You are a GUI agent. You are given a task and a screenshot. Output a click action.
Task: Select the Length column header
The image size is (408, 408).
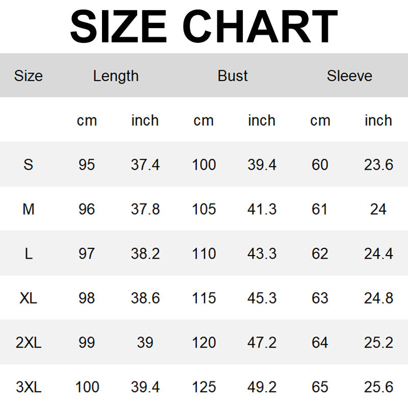(116, 76)
